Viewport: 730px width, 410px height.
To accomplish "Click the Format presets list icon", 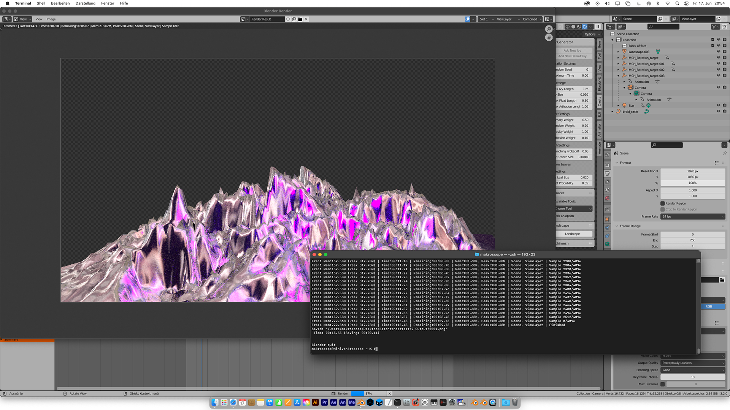I will point(717,163).
